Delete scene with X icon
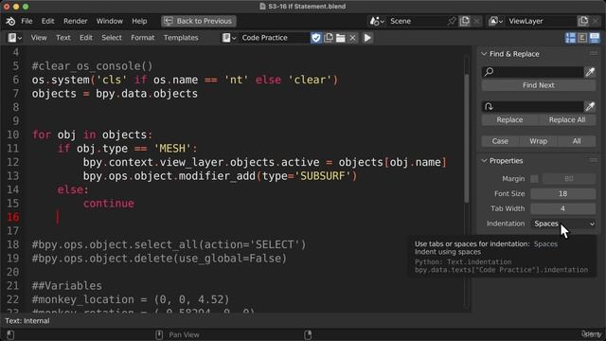Image resolution: width=606 pixels, height=341 pixels. [x=476, y=21]
